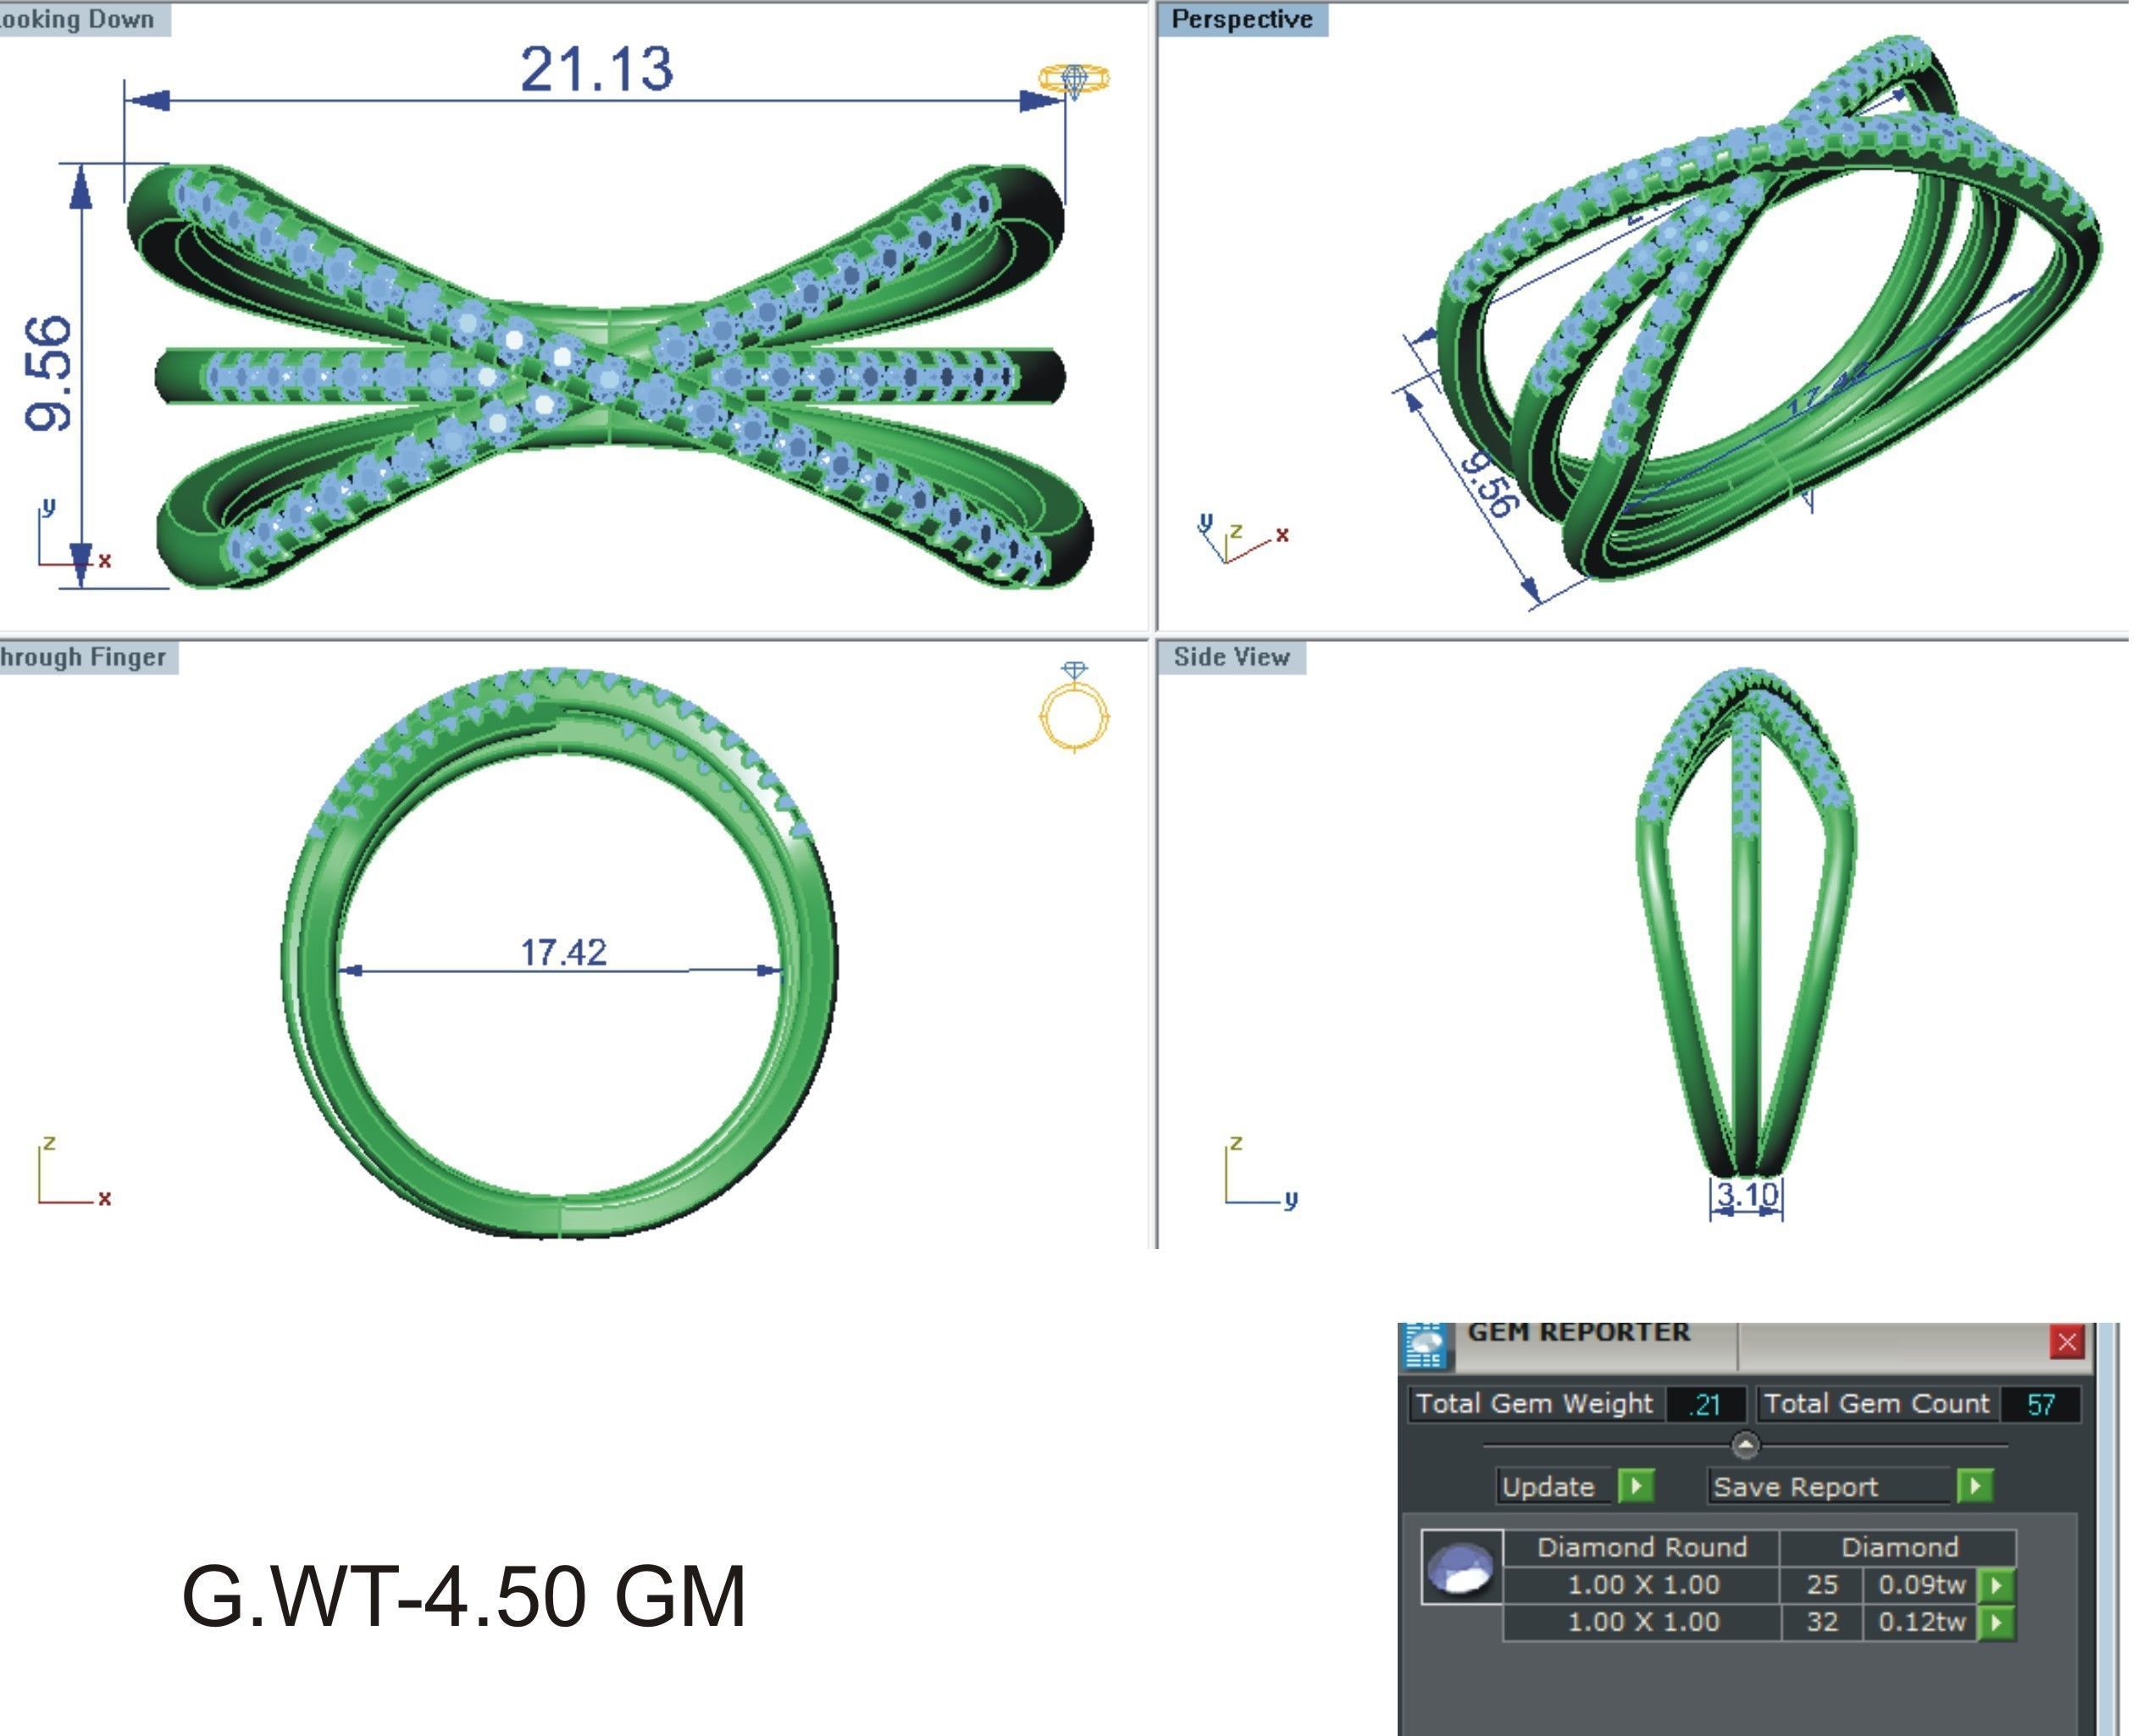Click green arrow on 0.09tw diamond row

1996,1585
